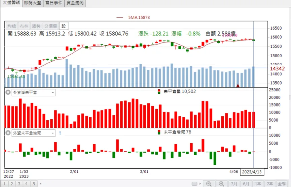Open the 外資淨未平倉 indicator dropdown
Viewport: 291px width, 187px height.
pos(34,93)
